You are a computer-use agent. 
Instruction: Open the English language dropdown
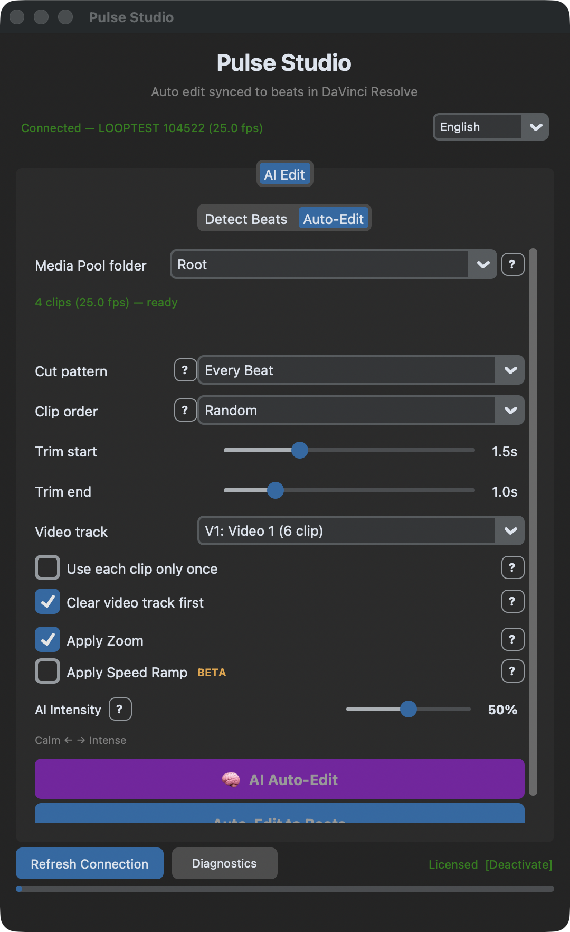(491, 127)
